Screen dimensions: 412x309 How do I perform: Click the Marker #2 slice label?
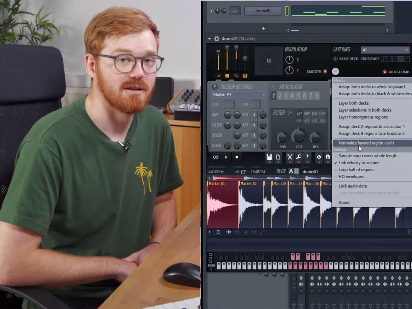click(x=248, y=184)
